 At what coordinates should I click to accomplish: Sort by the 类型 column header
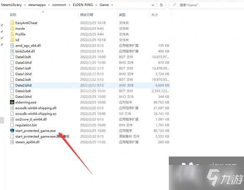point(122,15)
